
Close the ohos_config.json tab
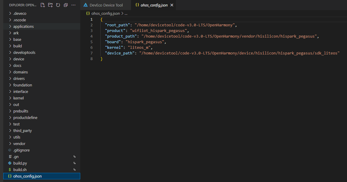[172, 5]
